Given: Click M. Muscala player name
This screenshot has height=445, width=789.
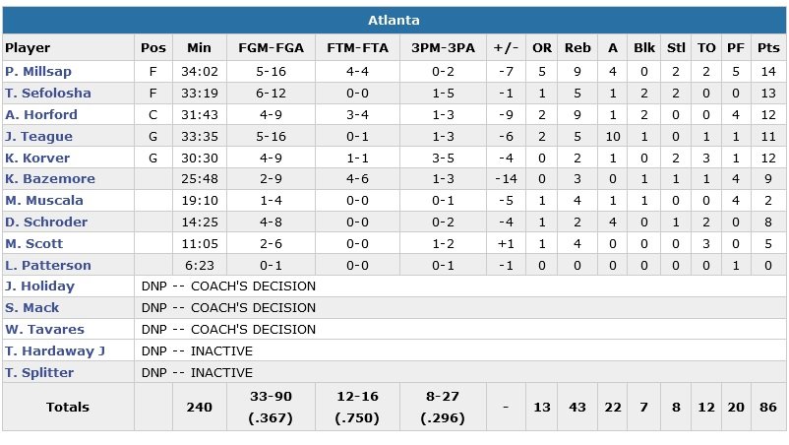Looking at the screenshot, I should click(42, 201).
